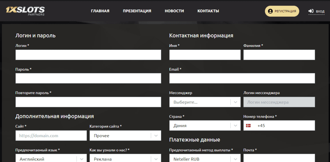Focus the Email input field
The width and height of the screenshot is (330, 162).
pyautogui.click(x=242, y=78)
